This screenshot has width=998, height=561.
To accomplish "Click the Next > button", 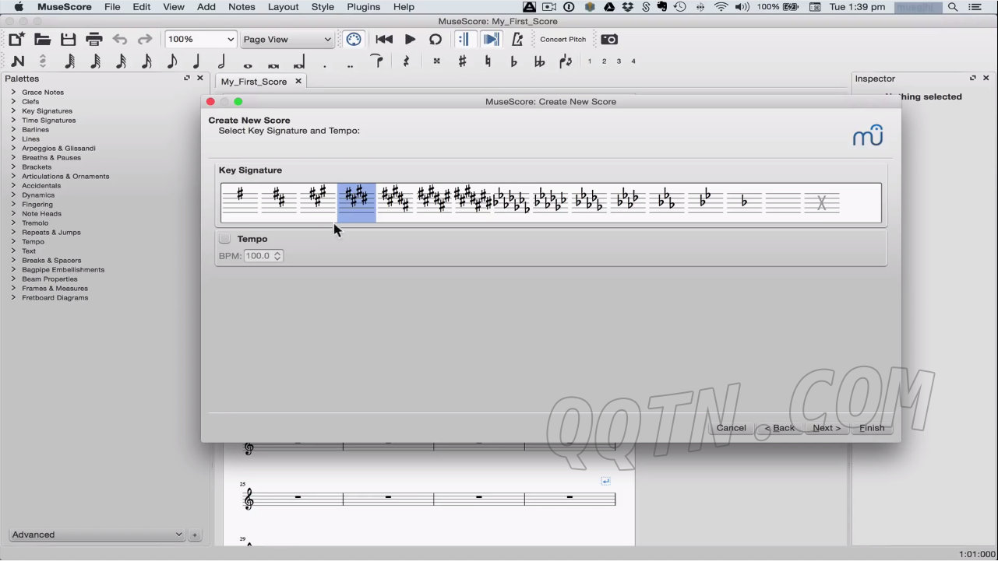I will pyautogui.click(x=826, y=428).
